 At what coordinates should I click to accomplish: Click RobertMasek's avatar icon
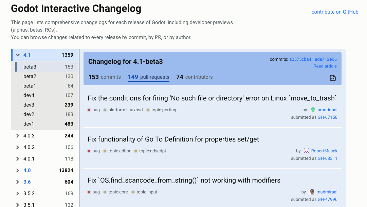pyautogui.click(x=307, y=151)
